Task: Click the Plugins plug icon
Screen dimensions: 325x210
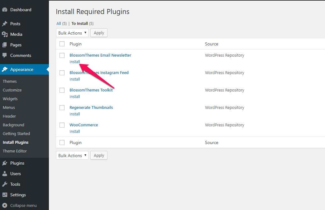Action: pos(5,163)
